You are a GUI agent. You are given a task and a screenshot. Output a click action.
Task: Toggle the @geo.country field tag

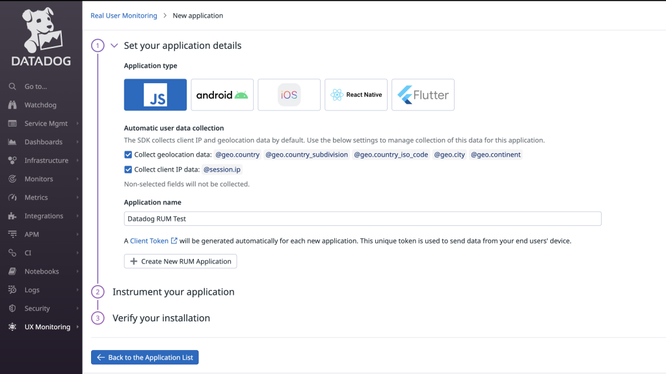pyautogui.click(x=237, y=155)
